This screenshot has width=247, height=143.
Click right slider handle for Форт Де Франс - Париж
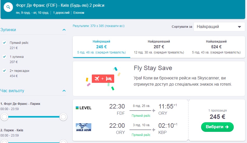pos(63,117)
